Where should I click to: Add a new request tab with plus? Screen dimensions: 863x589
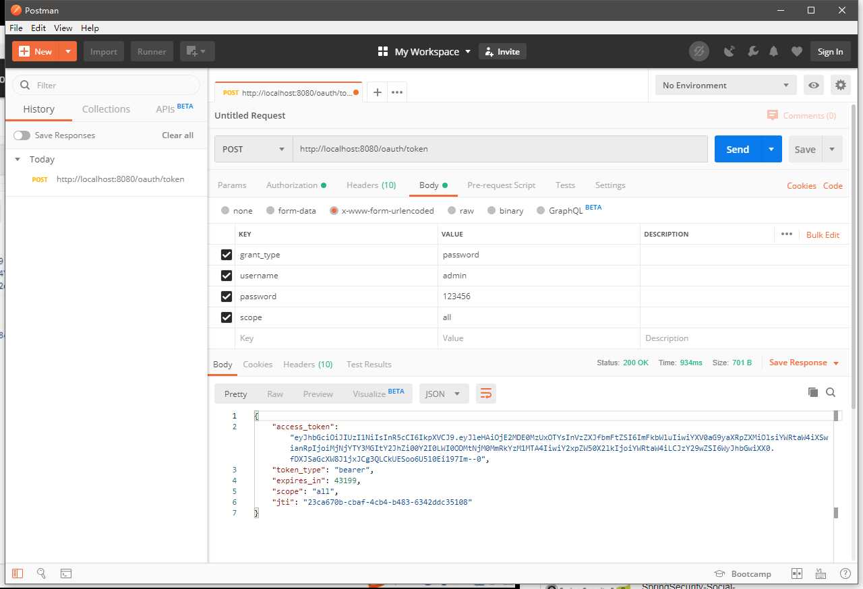tap(378, 92)
